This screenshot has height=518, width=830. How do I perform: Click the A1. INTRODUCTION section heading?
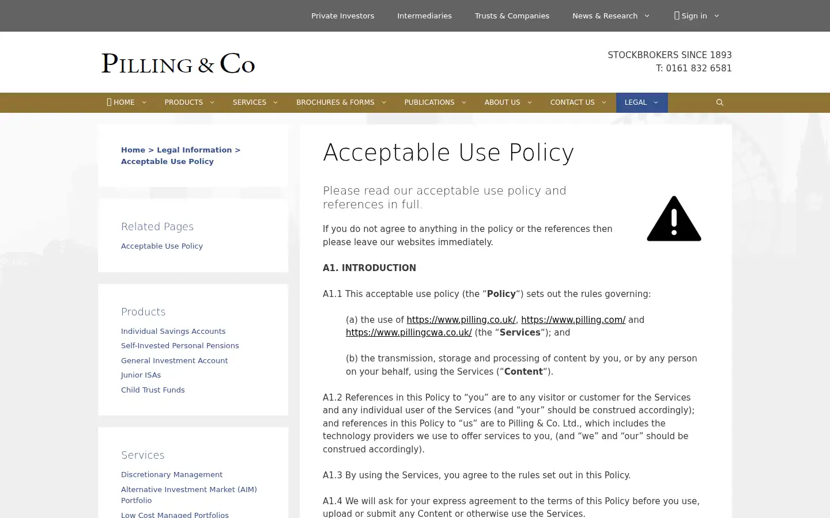coord(369,268)
